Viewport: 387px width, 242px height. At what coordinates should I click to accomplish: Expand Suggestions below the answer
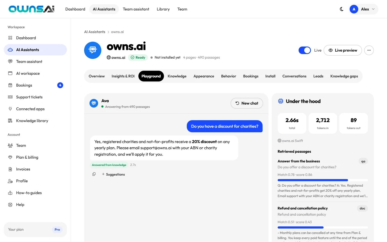coord(113,174)
